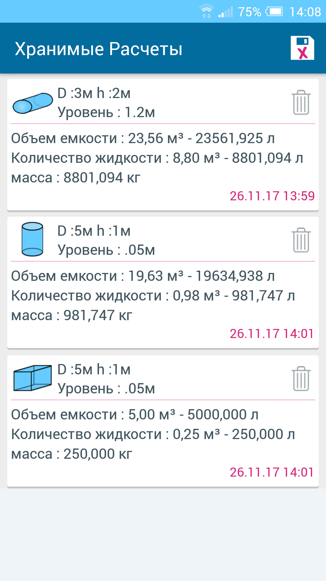Click the delete-all saved calculations floppy icon

tap(302, 48)
